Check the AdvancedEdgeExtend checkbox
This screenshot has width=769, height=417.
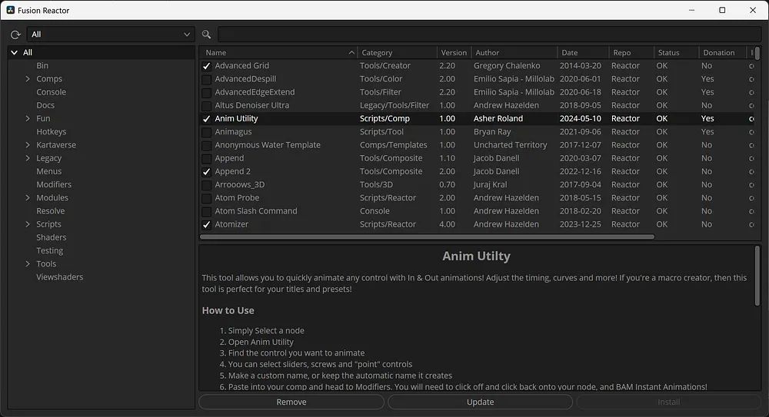[x=206, y=92]
